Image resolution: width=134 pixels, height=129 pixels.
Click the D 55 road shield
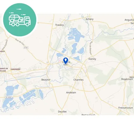click(26, 48)
